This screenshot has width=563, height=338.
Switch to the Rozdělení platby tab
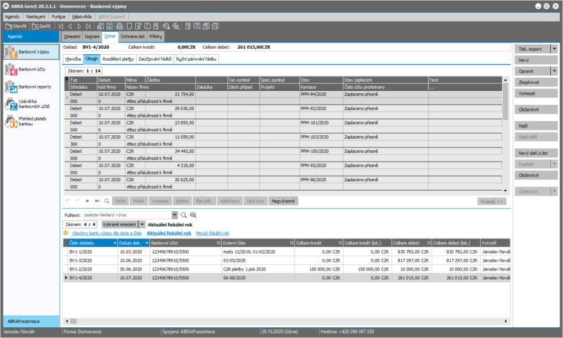118,59
